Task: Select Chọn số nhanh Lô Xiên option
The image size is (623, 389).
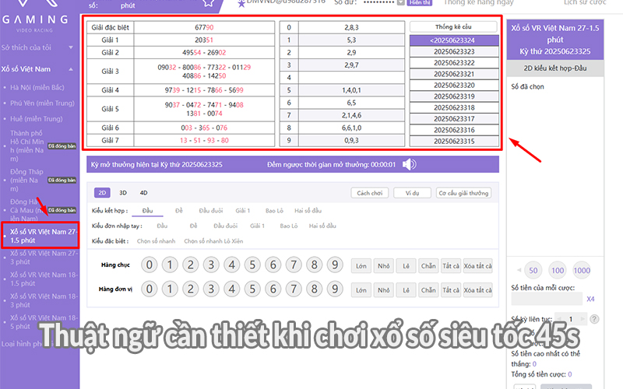Action: tap(213, 241)
